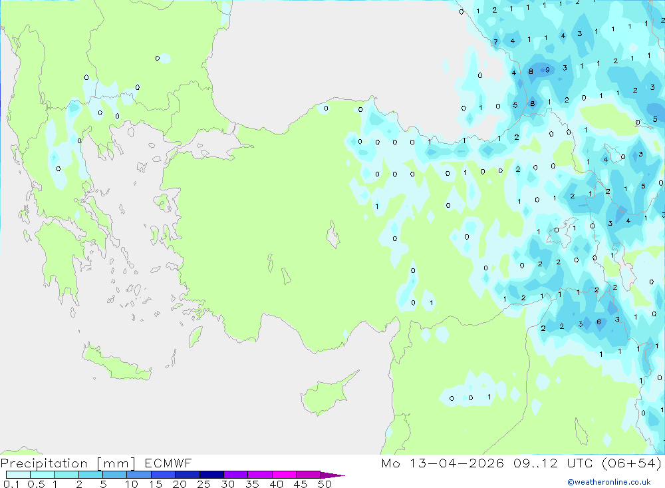Click the '30' legend scale label
The image size is (665, 488).
[227, 484]
